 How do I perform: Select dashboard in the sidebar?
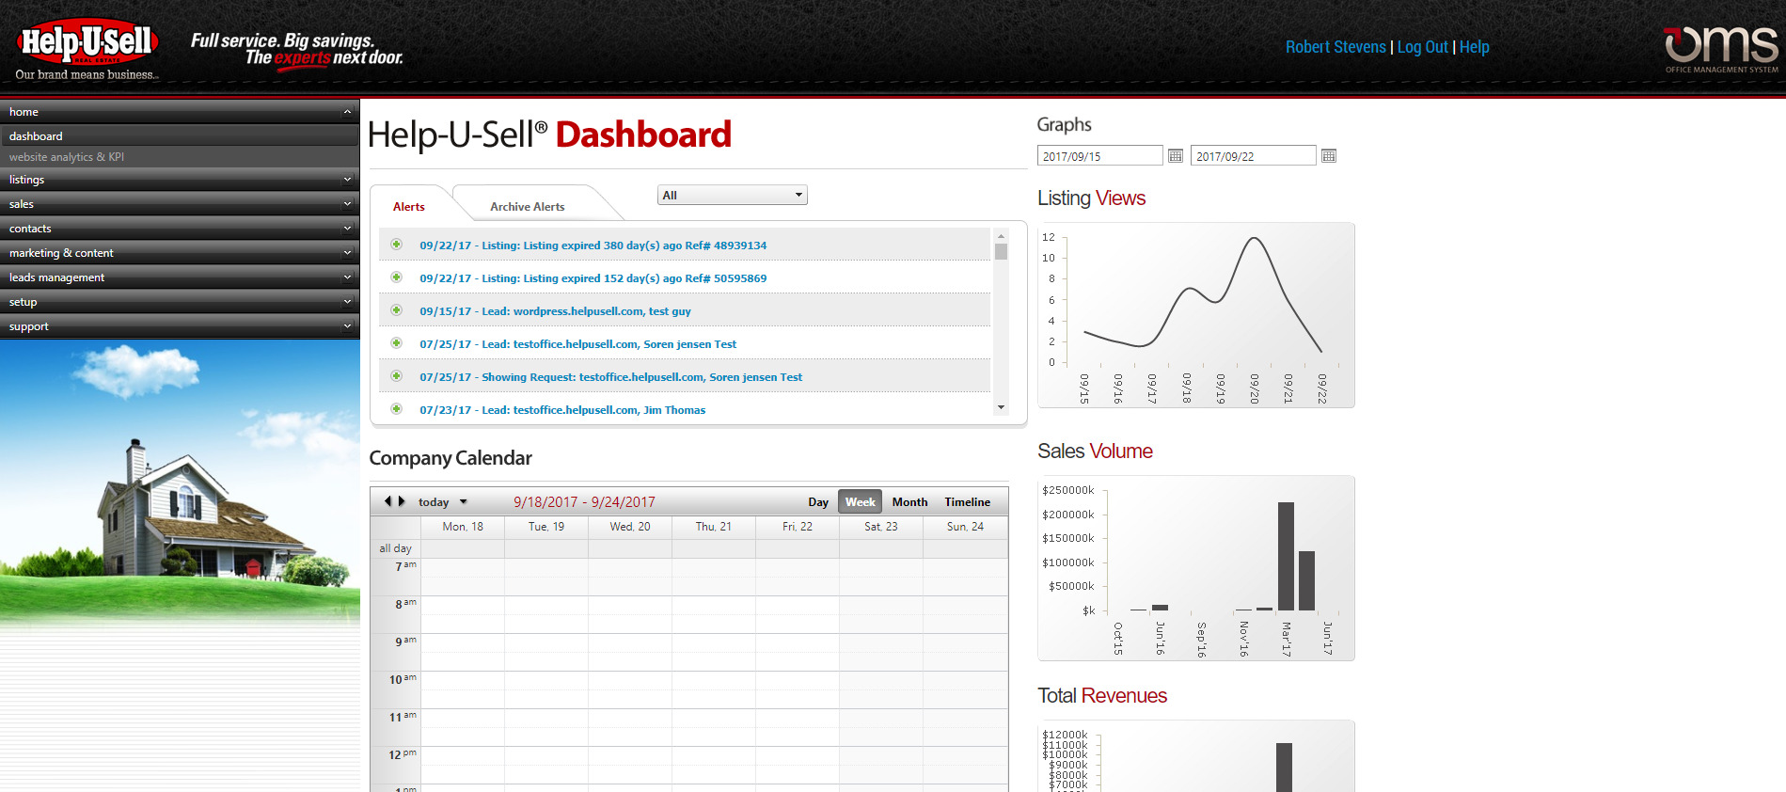180,136
